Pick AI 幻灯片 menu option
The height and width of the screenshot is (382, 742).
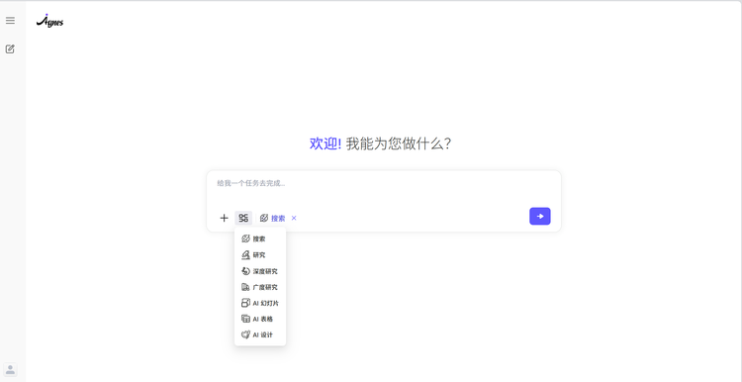[x=260, y=303]
